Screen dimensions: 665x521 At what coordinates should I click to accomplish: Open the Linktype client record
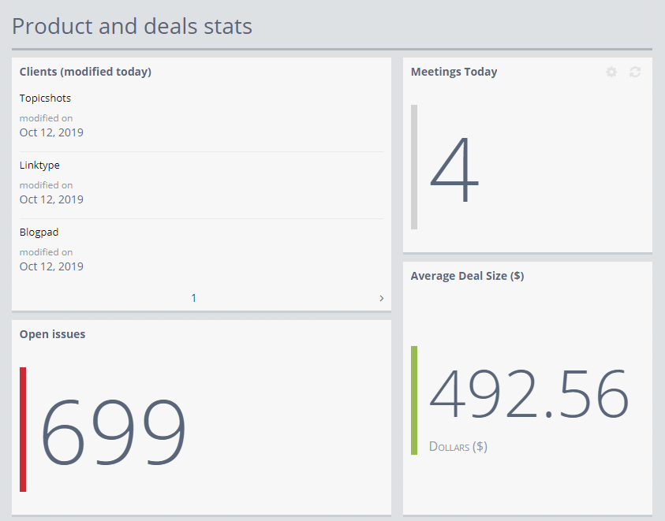(x=39, y=166)
